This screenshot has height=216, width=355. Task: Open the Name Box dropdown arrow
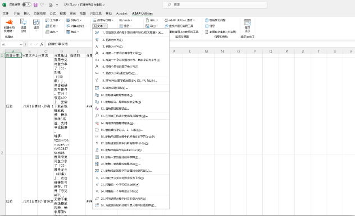[21, 44]
